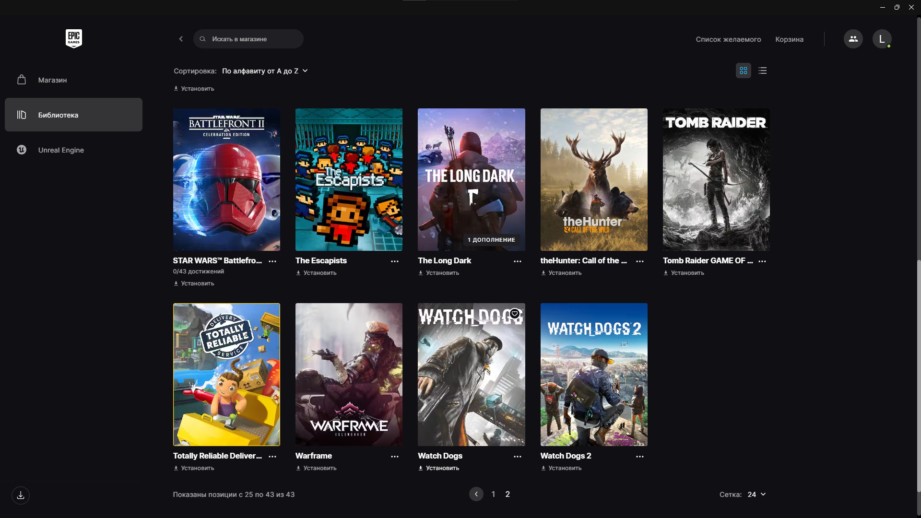The width and height of the screenshot is (921, 518).
Task: Open the Unreal Engine sidebar item
Action: 61,150
